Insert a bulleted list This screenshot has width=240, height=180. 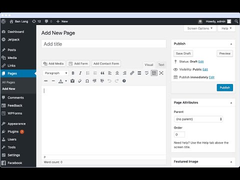pos(87,73)
